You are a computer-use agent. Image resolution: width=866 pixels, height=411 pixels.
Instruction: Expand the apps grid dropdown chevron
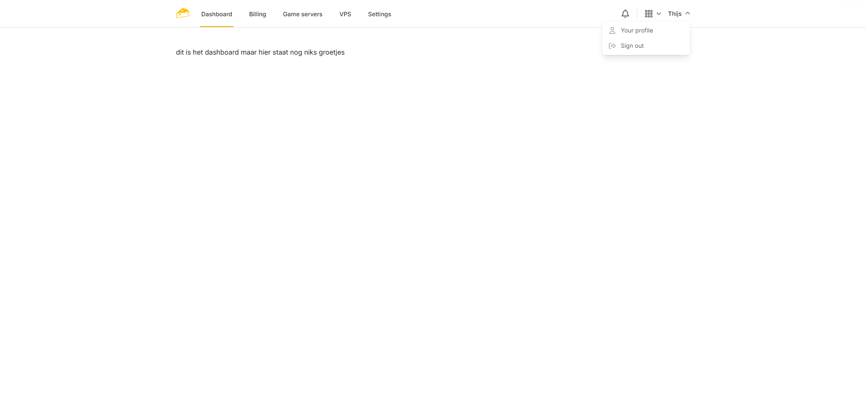click(x=659, y=14)
